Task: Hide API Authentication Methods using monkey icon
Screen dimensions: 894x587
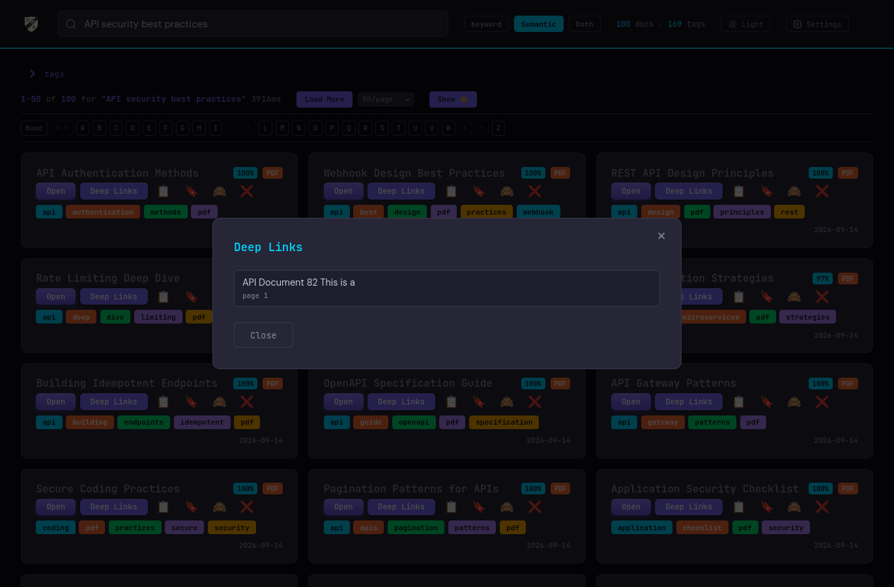Action: [220, 191]
